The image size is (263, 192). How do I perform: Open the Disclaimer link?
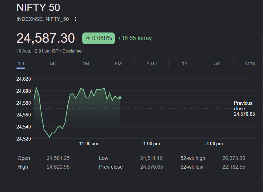click(x=73, y=51)
